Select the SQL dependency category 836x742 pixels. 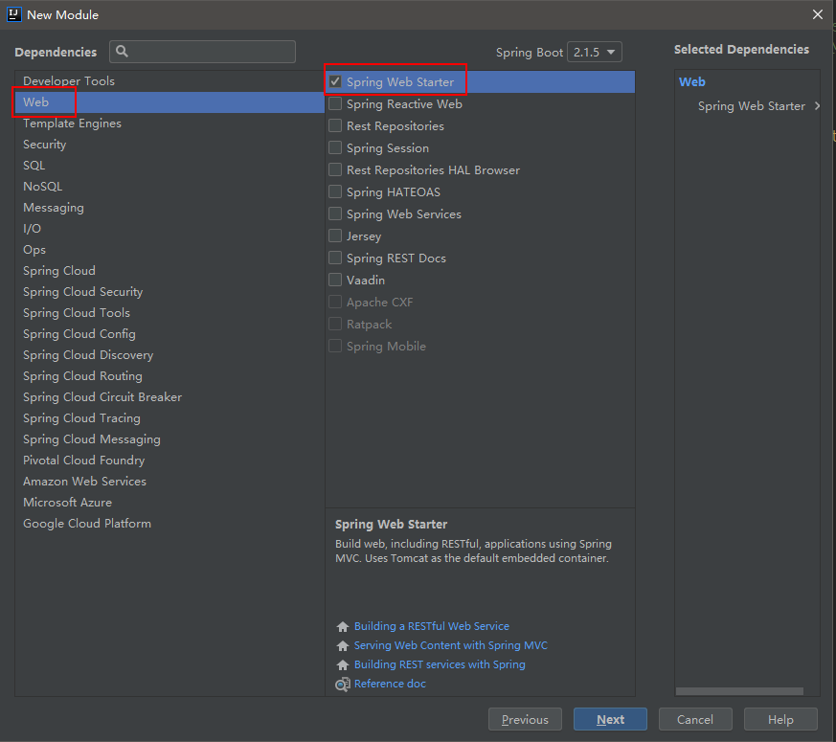pyautogui.click(x=34, y=166)
